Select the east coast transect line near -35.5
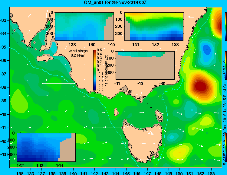The image size is (227, 175). [199, 54]
